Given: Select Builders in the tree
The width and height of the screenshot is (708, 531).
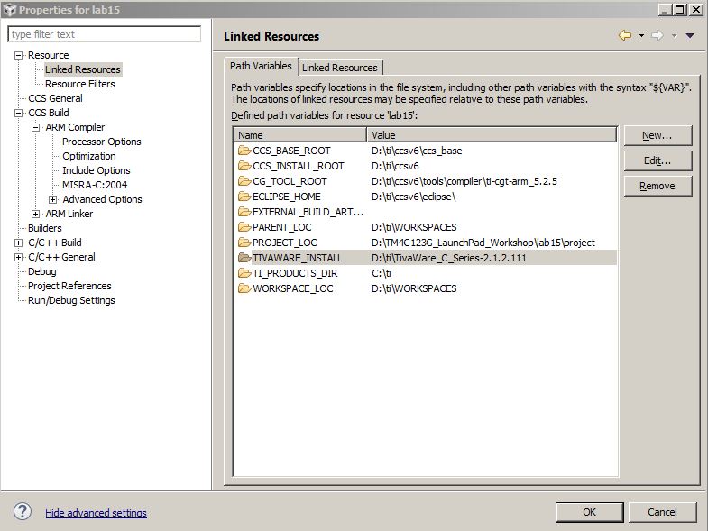Looking at the screenshot, I should point(45,228).
